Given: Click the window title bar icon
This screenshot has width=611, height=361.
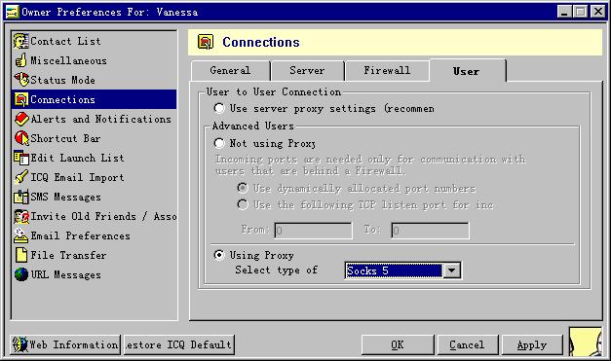Looking at the screenshot, I should [12, 12].
